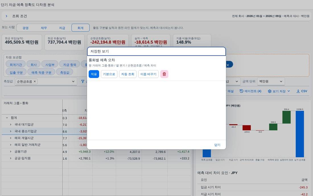Select the 통화별 예측 오차 view title

tap(102, 60)
